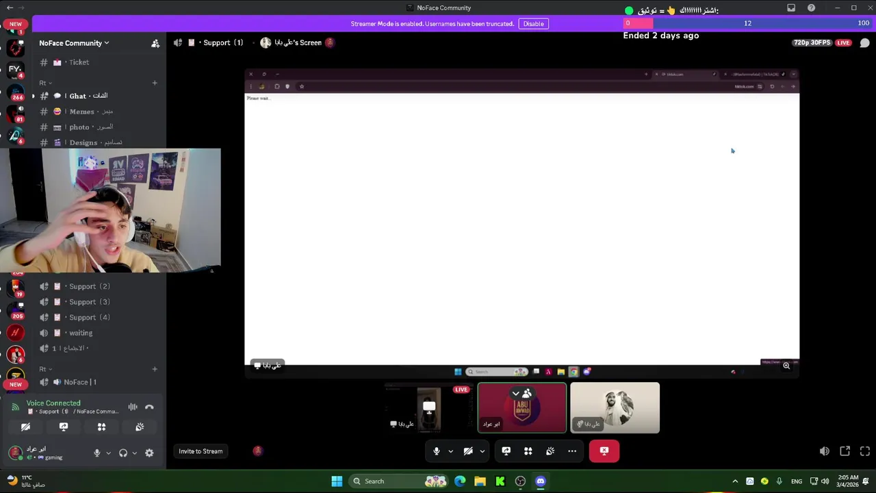
Task: Open the 720p 30FPS stream quality badge
Action: pos(812,42)
